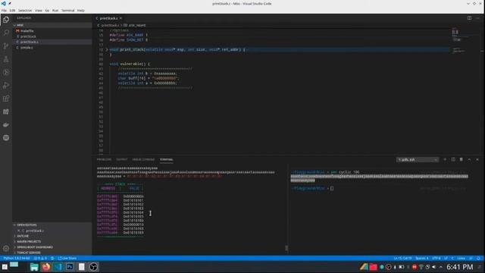Open the Docker whale view

click(x=6, y=124)
